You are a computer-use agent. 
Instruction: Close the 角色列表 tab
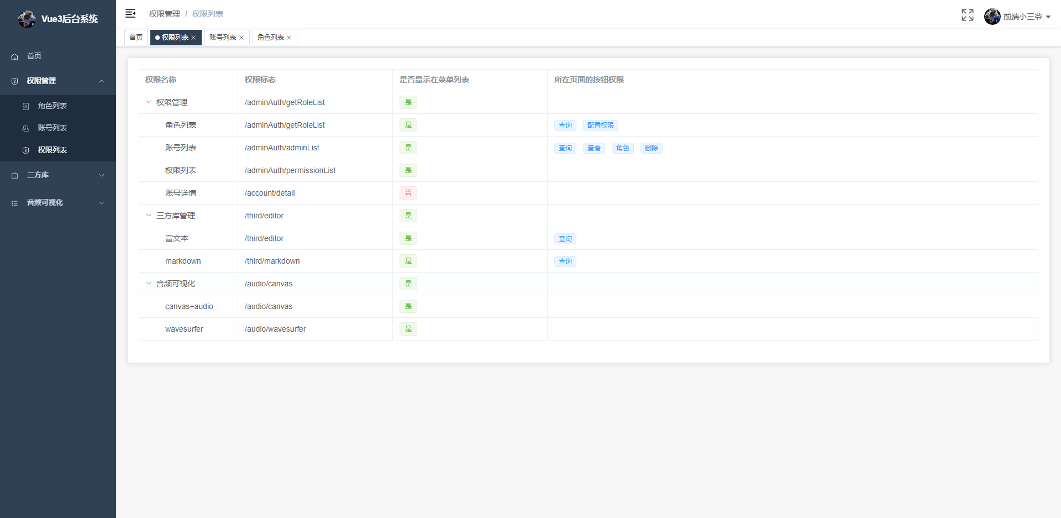pyautogui.click(x=289, y=38)
